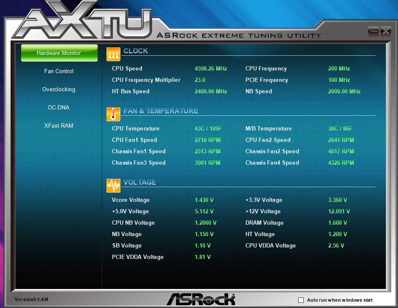Click the Chassis Fan2 Speed 4017 RPM

(341, 151)
